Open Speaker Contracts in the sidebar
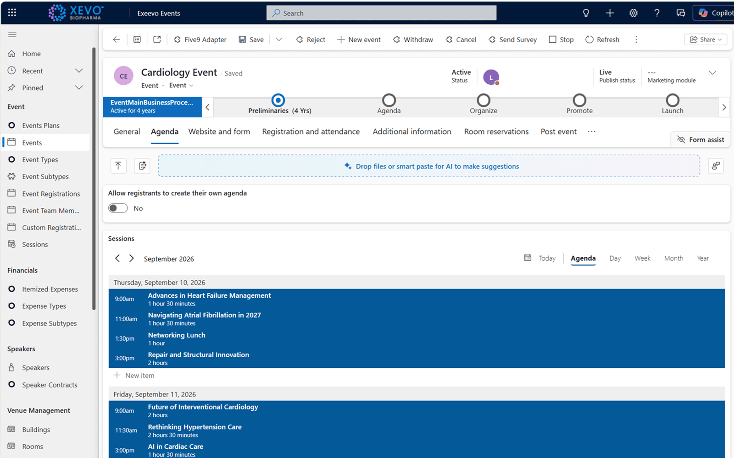 50,385
